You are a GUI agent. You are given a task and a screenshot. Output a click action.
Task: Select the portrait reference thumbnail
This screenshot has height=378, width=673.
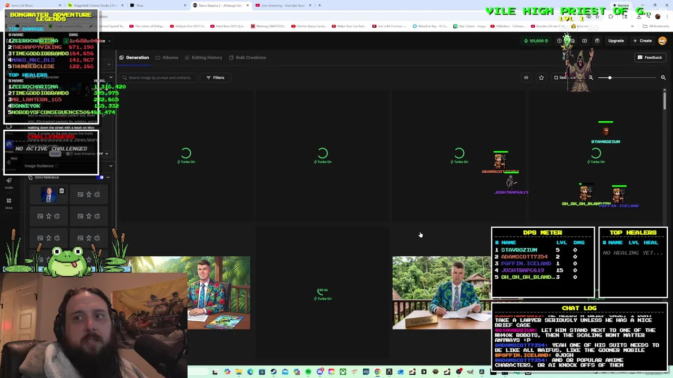[x=48, y=195]
